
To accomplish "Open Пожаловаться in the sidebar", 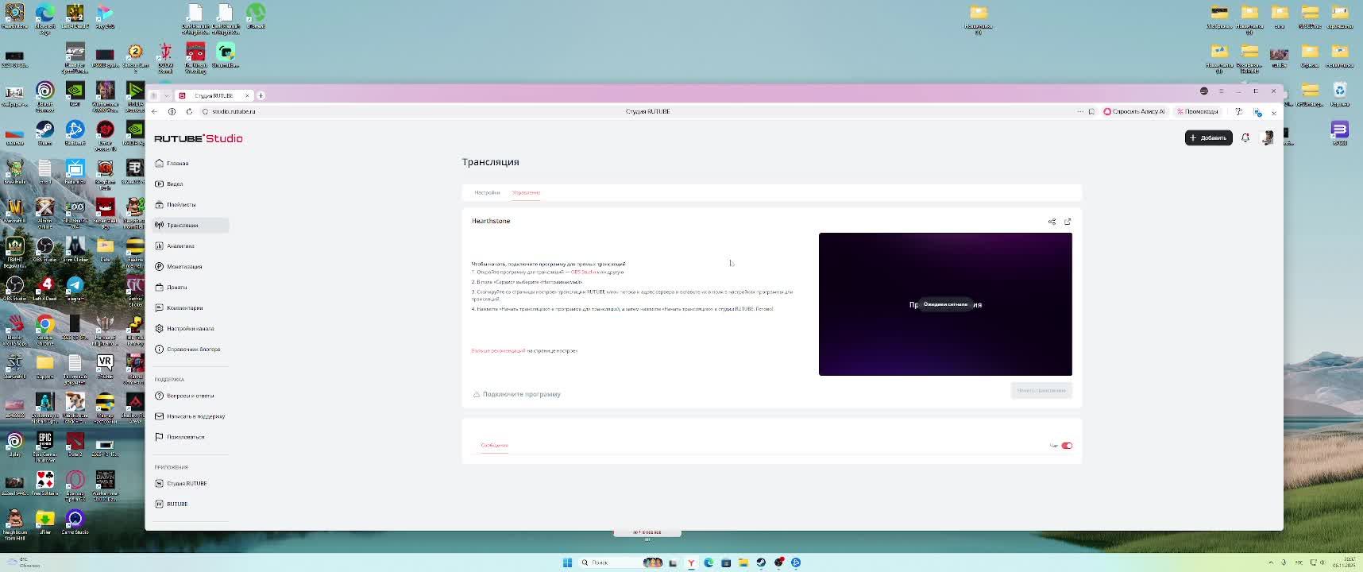I will pos(191,437).
